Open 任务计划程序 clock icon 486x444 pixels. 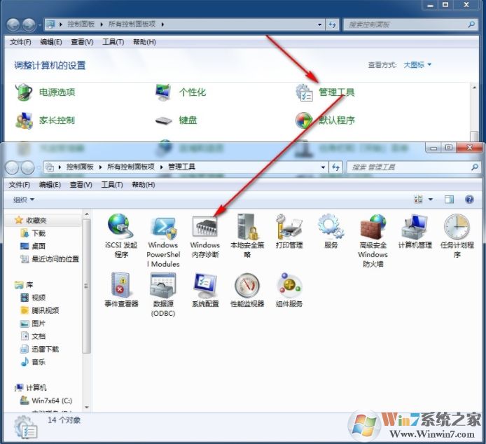(457, 235)
